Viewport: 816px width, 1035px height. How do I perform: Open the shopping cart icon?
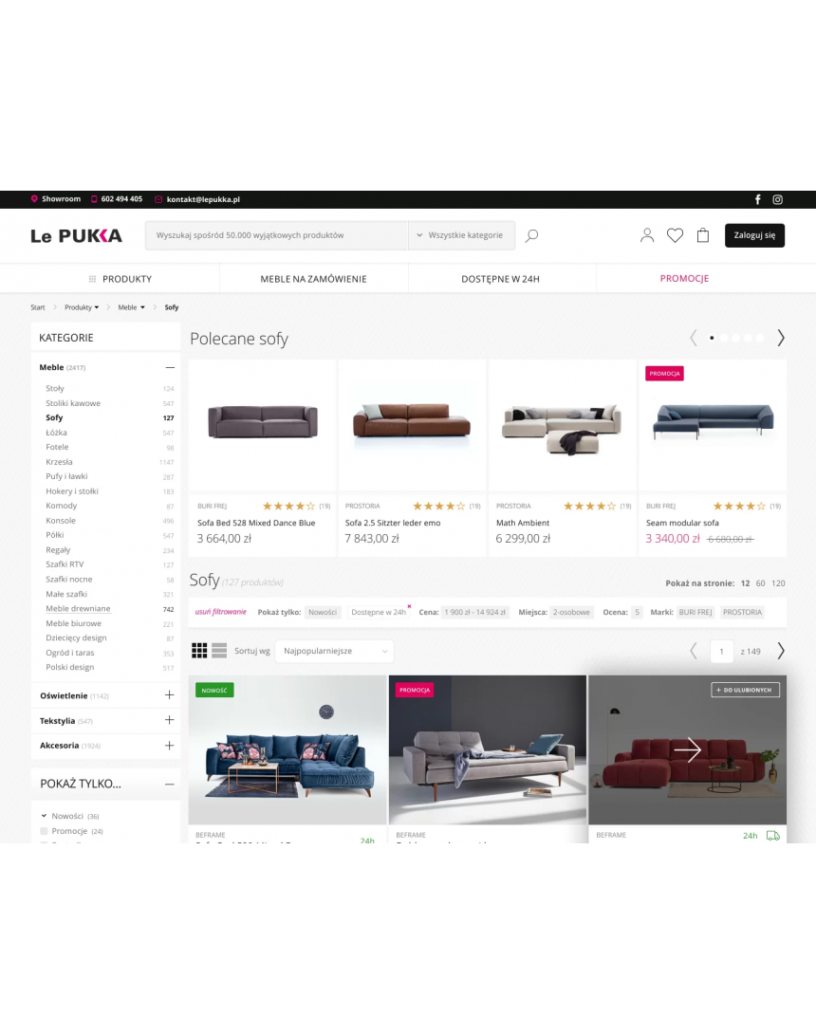703,235
